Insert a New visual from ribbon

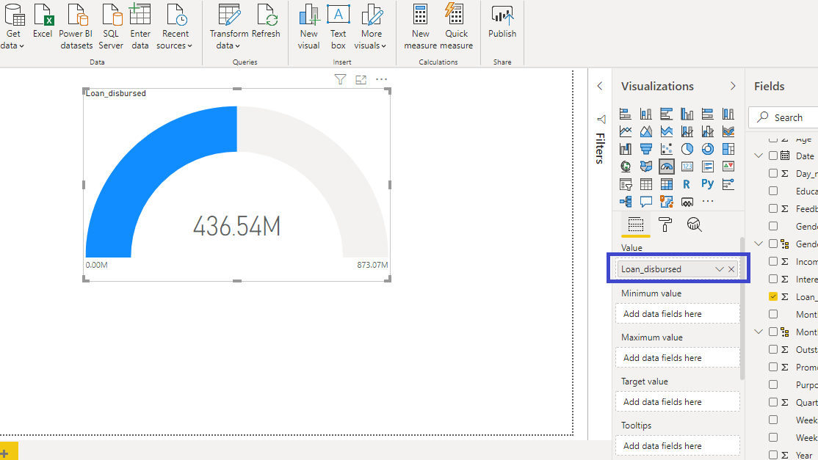coord(309,26)
